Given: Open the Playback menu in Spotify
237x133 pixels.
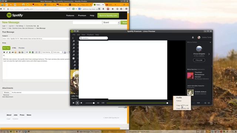Looking at the screenshot, I should (90, 35).
